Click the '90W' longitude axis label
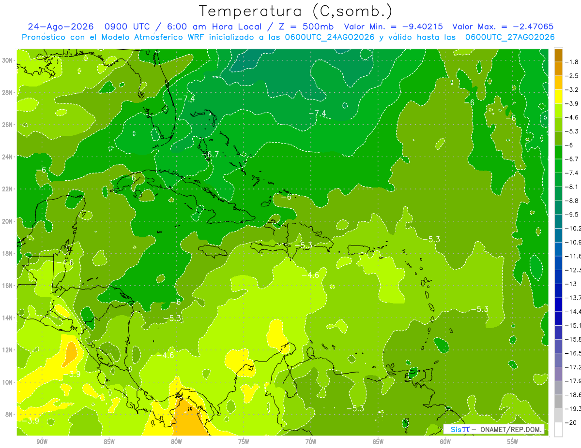Image resolution: width=581 pixels, height=448 pixels. (42, 442)
